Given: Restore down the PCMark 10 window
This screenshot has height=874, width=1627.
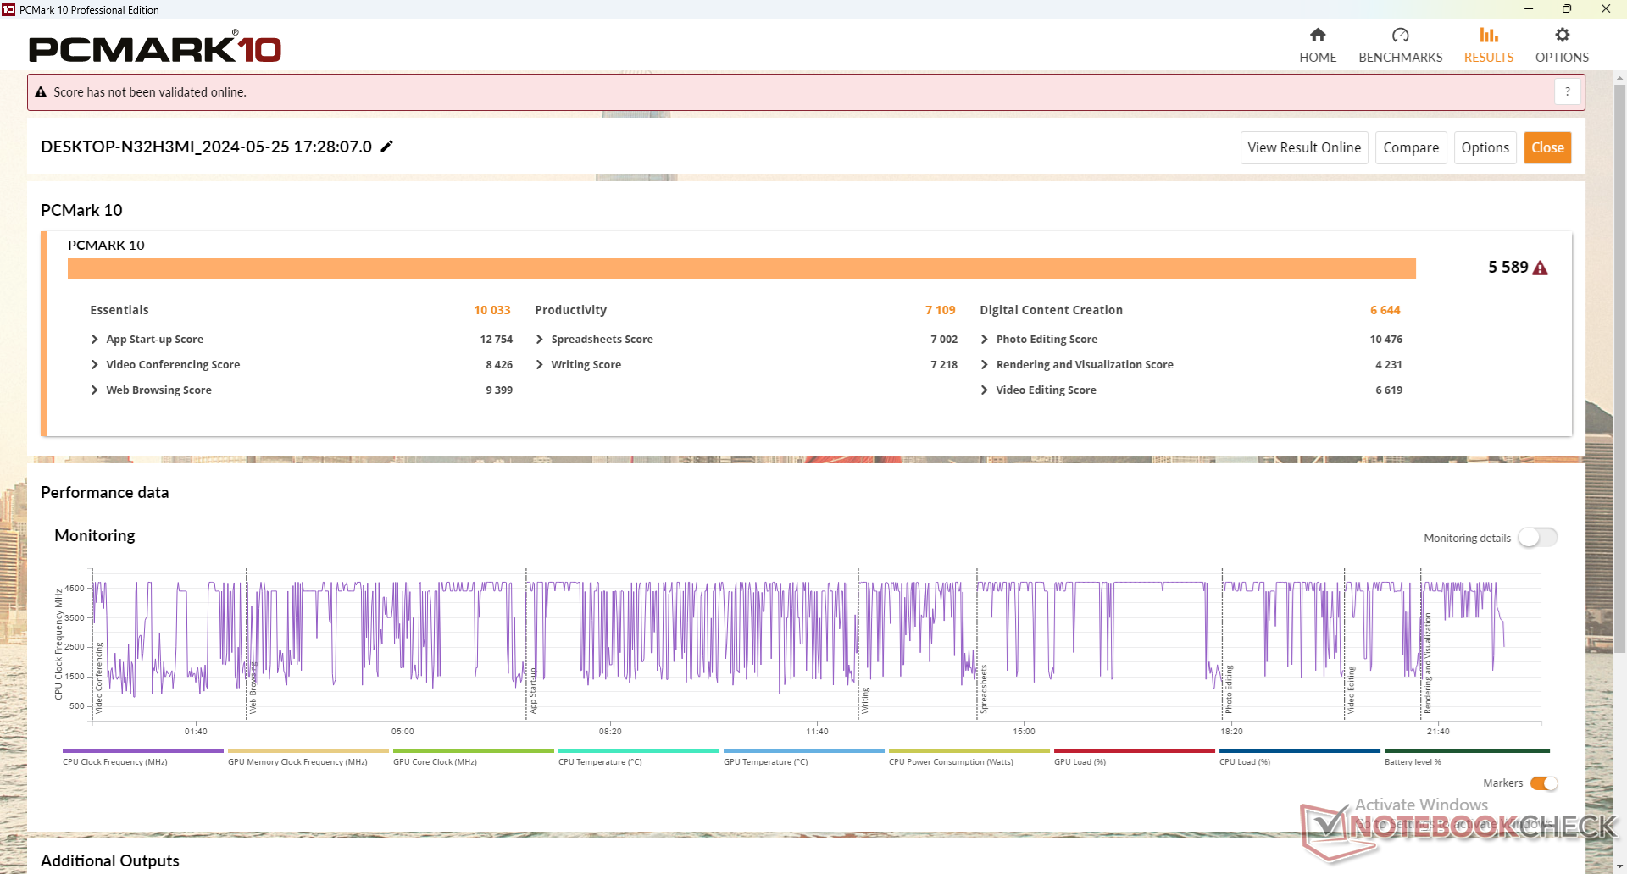Looking at the screenshot, I should (1567, 9).
